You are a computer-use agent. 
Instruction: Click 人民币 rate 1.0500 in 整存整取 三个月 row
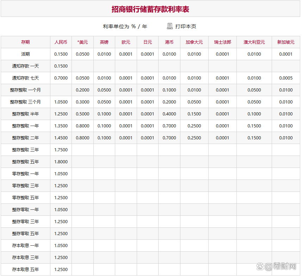coord(61,102)
